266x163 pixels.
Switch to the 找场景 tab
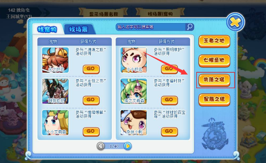pos(79,29)
